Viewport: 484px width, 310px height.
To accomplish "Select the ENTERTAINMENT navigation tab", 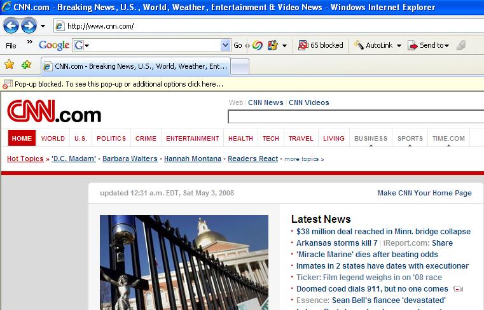I will [x=192, y=138].
